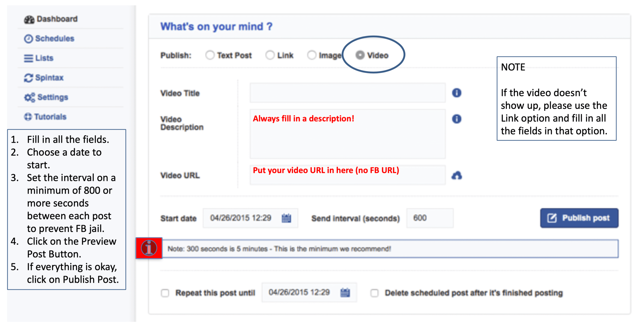640x326 pixels.
Task: Click the Video Title info icon
Action: click(x=456, y=93)
